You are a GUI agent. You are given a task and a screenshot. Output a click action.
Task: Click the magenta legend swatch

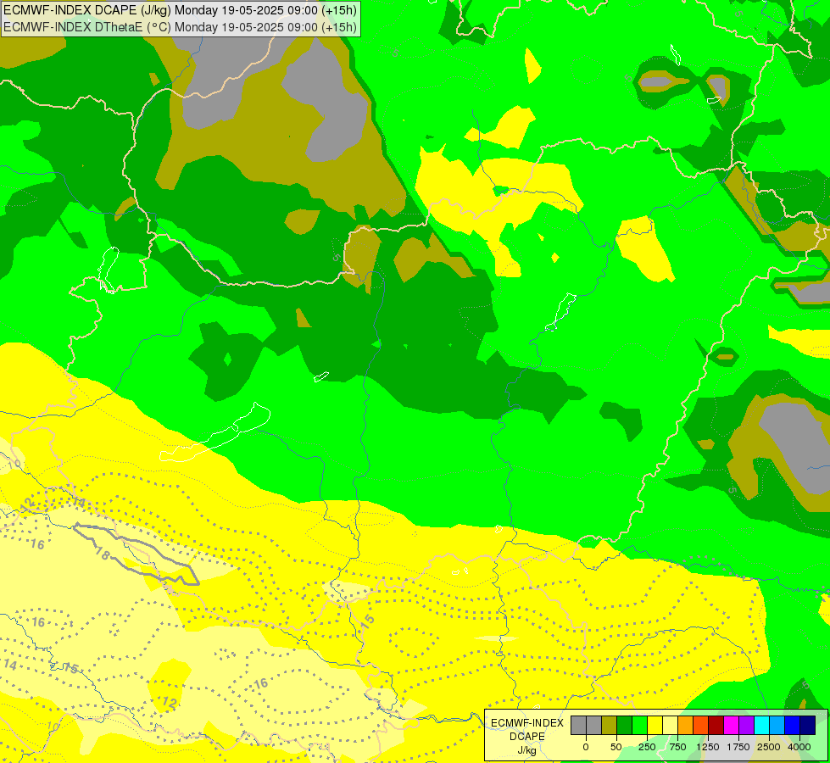(x=732, y=726)
